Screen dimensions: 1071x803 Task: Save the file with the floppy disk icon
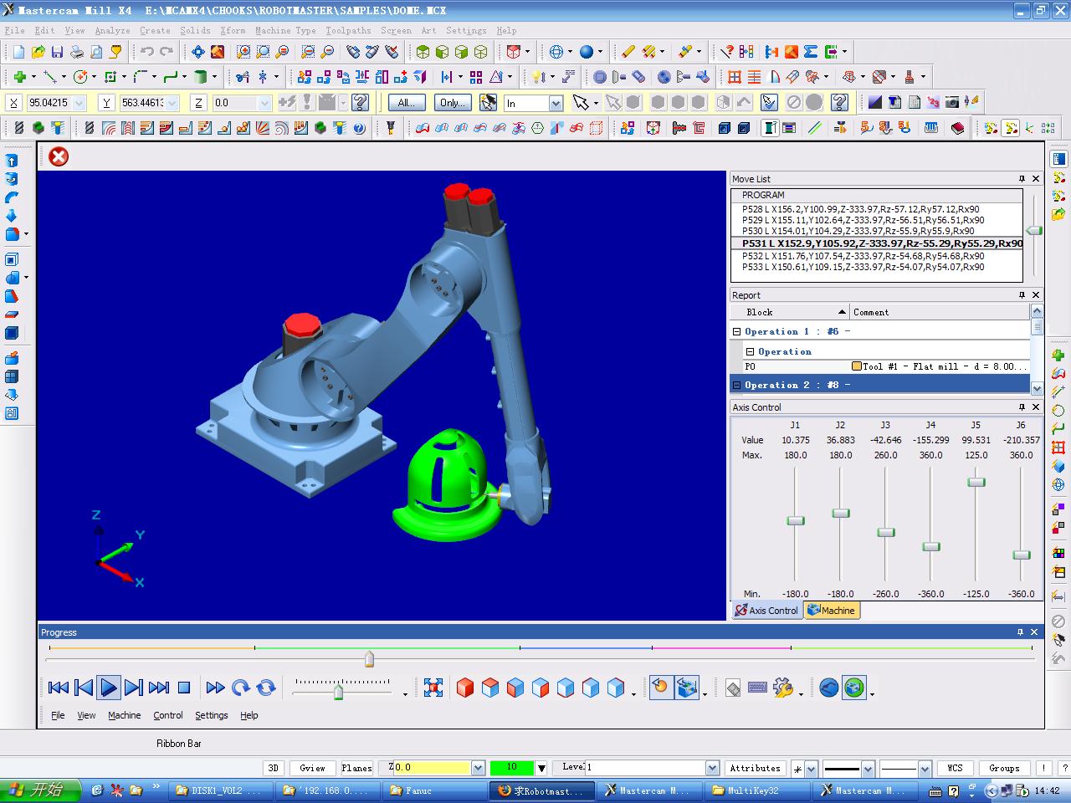tap(58, 52)
